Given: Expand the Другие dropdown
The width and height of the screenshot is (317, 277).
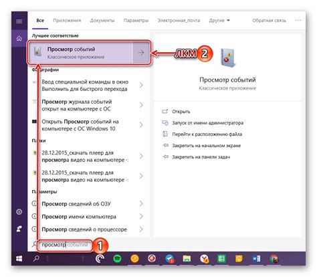Looking at the screenshot, I should pyautogui.click(x=219, y=21).
